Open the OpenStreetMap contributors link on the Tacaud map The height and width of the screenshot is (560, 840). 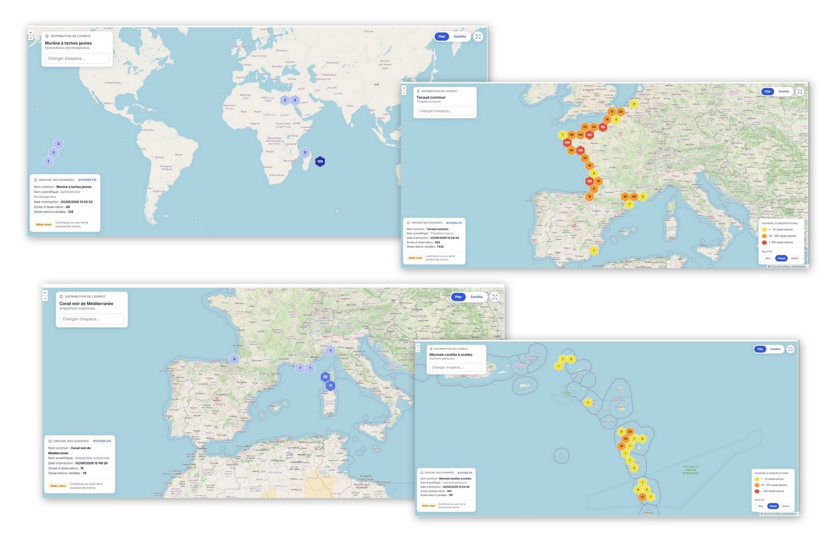tap(787, 267)
